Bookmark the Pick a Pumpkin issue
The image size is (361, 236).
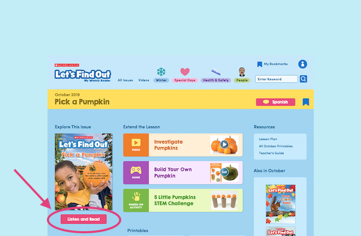pyautogui.click(x=306, y=102)
